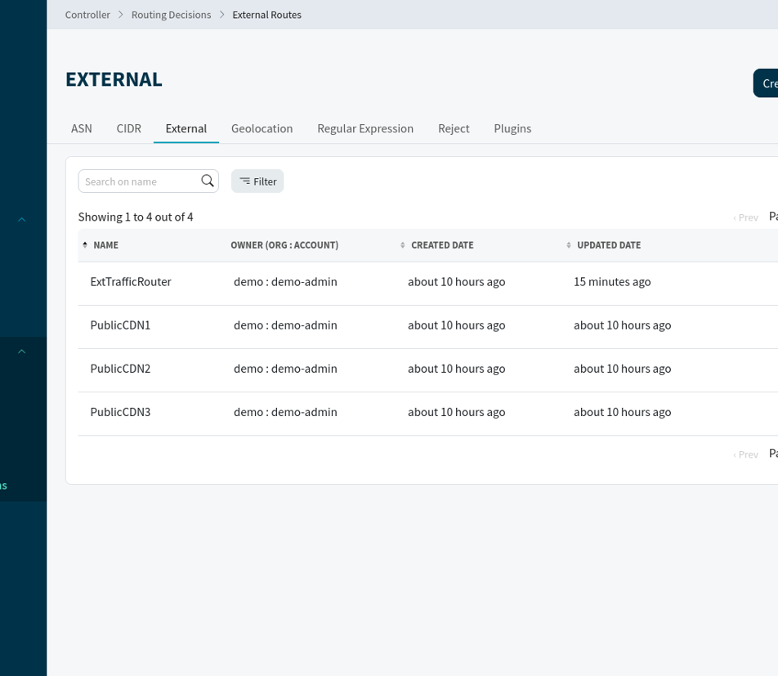Open the ExtTrafficRouter row
This screenshot has width=778, height=676.
131,282
